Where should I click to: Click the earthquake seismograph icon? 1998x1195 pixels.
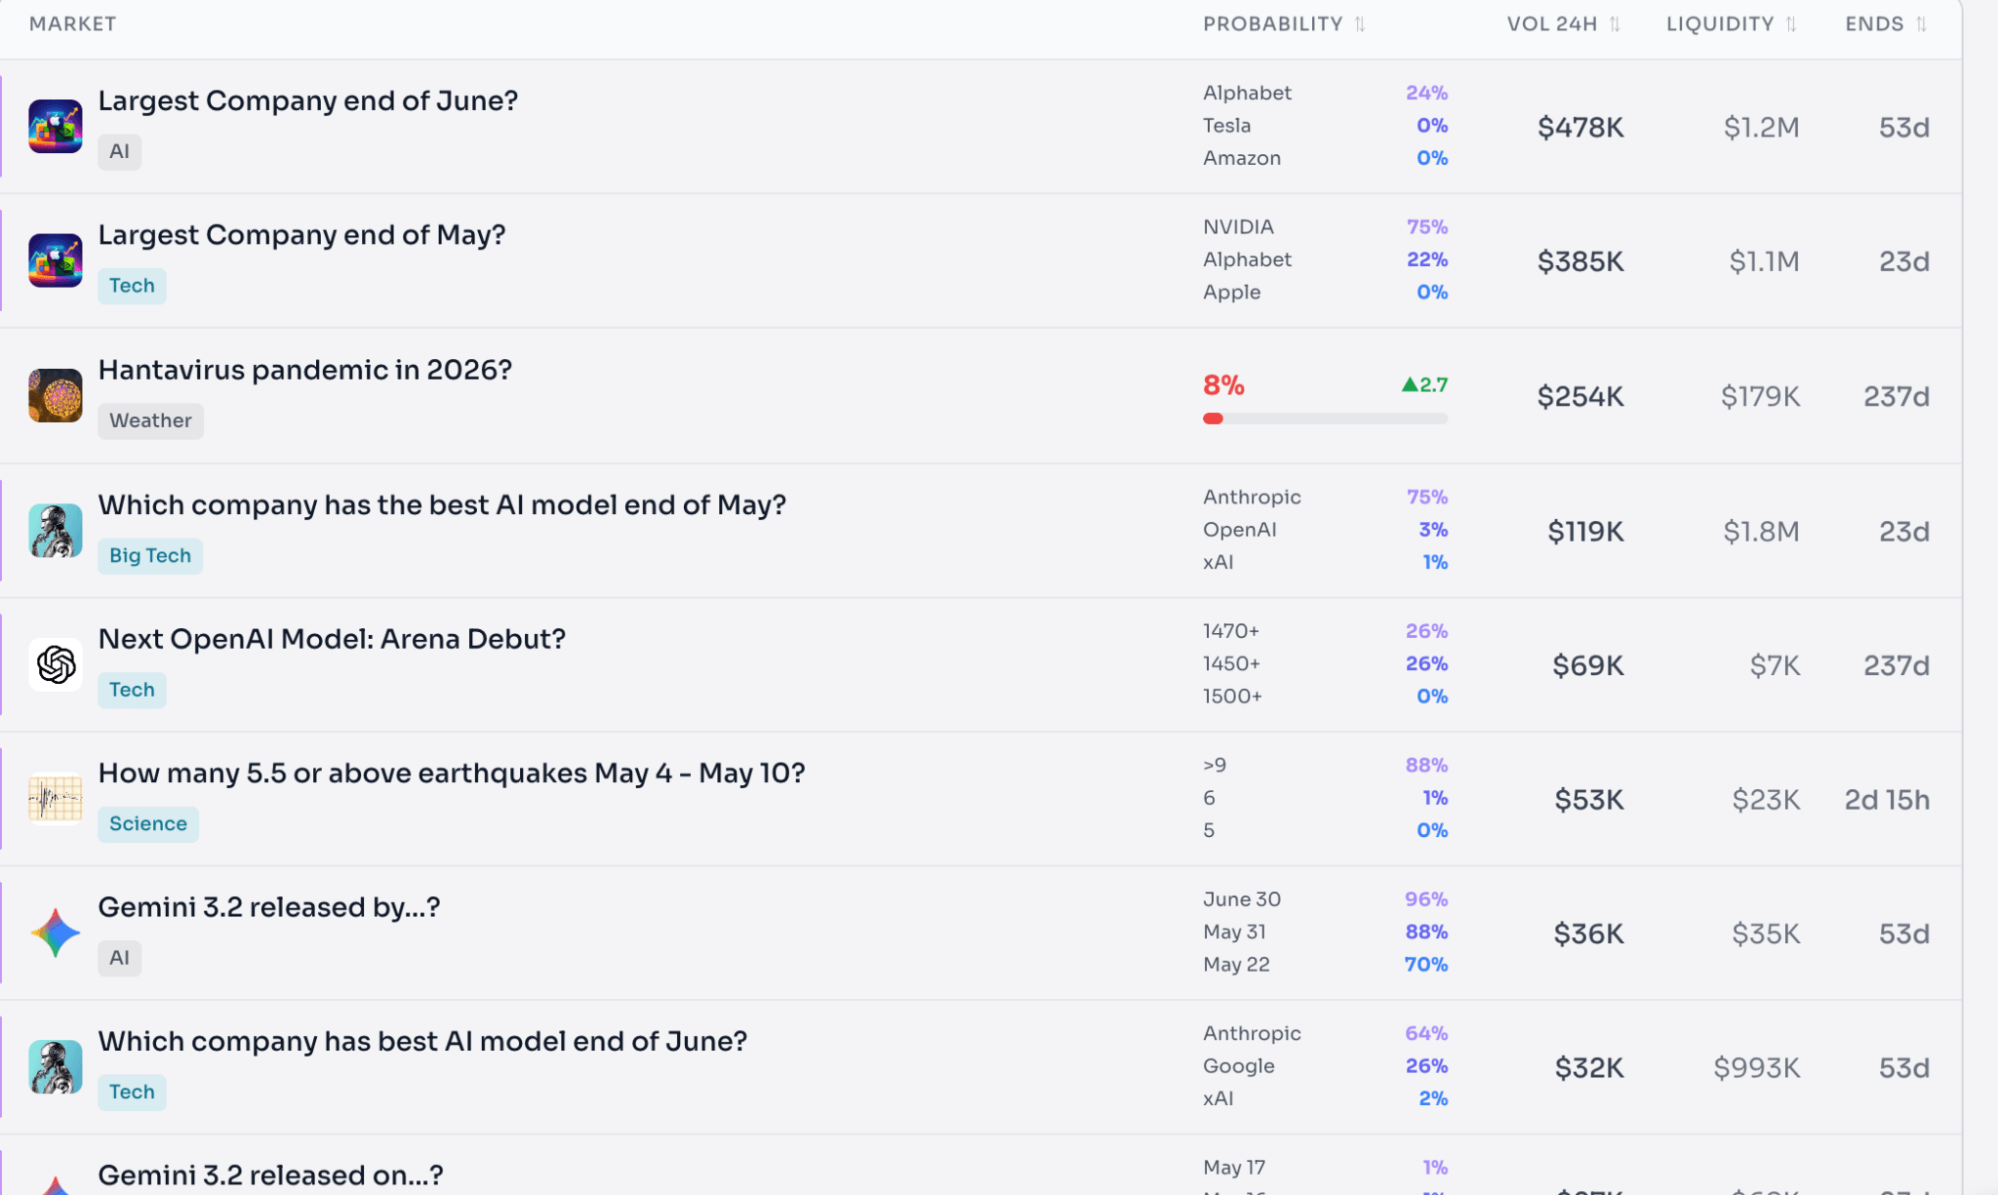(55, 799)
